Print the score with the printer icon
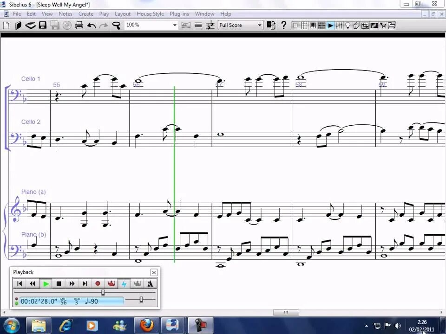Image resolution: width=446 pixels, height=334 pixels. point(79,25)
